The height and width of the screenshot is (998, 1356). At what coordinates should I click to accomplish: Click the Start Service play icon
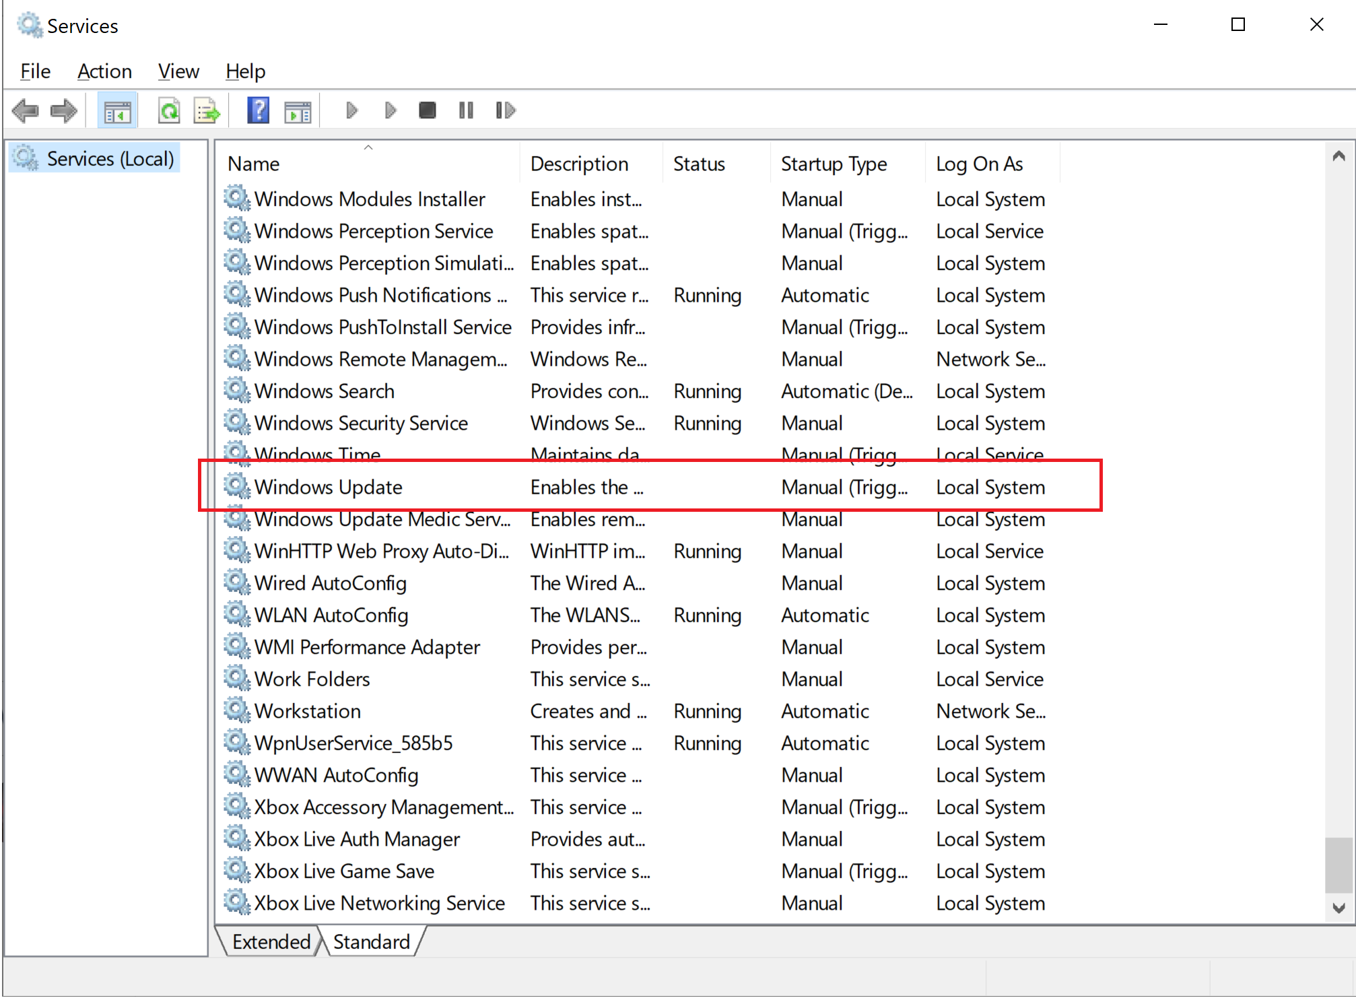click(351, 110)
